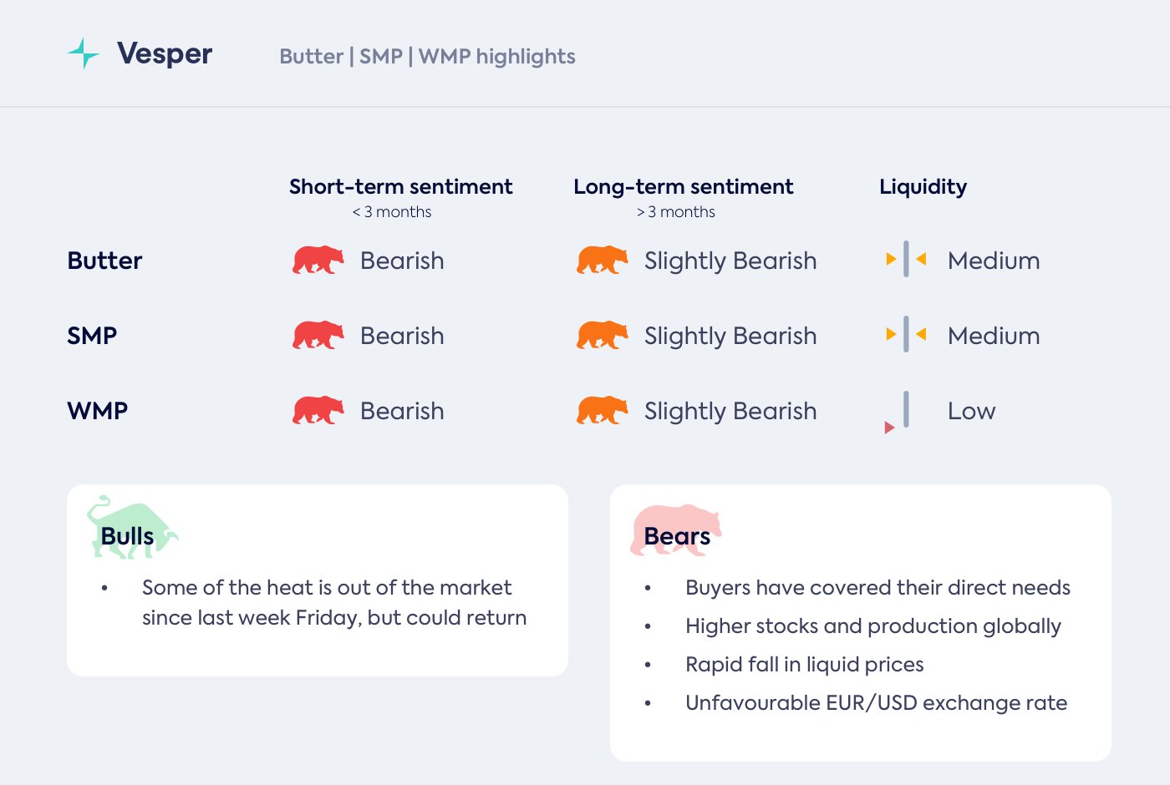Select the Long-term sentiment column header
Viewport: 1170px width, 785px height.
pos(683,187)
